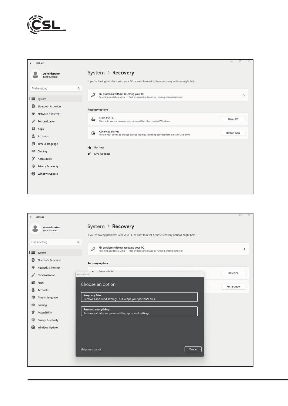Click System breadcrumb in the upper window
288x406 pixels.
(96, 73)
